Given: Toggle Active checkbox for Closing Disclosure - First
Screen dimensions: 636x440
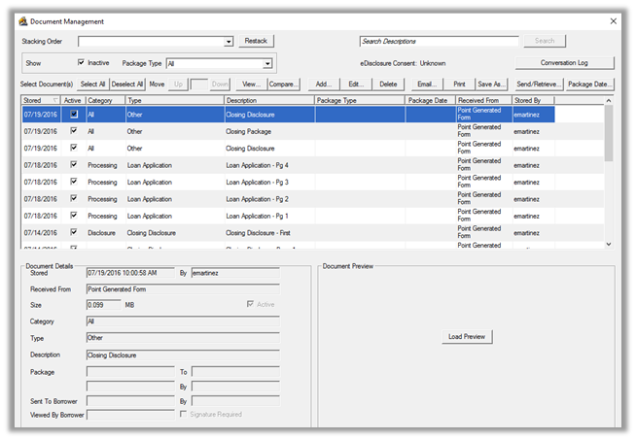Looking at the screenshot, I should click(73, 232).
